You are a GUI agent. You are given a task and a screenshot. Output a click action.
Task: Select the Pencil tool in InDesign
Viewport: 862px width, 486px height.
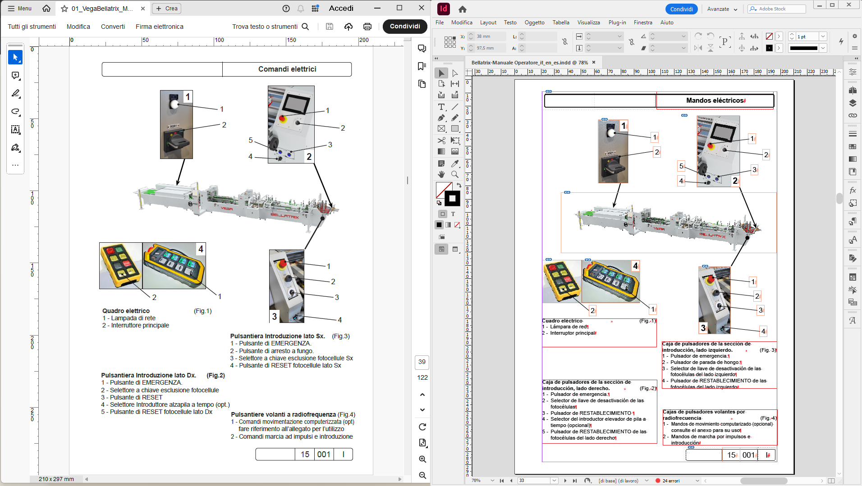pos(455,118)
